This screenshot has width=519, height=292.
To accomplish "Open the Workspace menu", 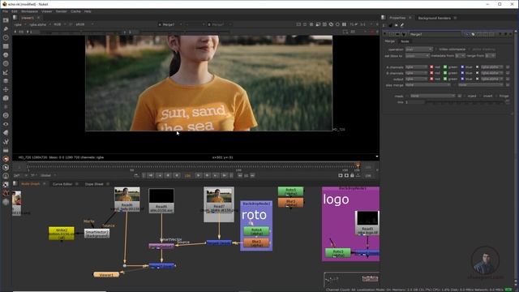I will pos(29,11).
